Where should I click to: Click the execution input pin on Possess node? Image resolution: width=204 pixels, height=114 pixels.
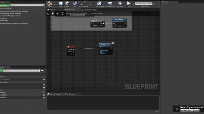(x=100, y=48)
